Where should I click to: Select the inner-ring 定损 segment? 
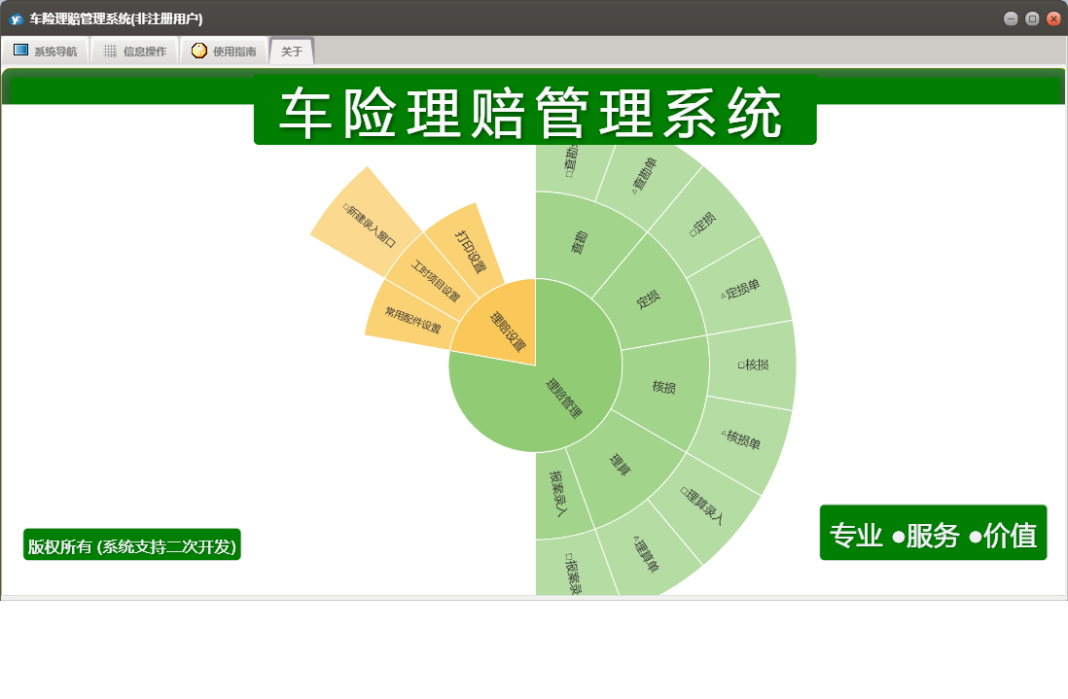point(649,298)
